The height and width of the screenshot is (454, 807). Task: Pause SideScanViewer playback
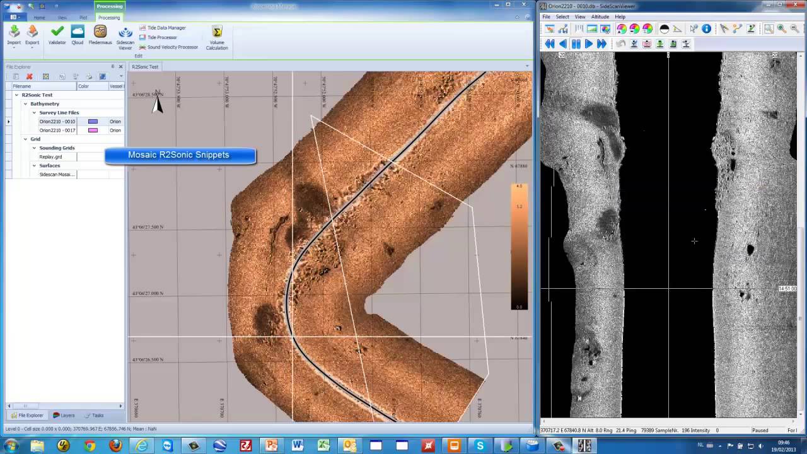(576, 44)
